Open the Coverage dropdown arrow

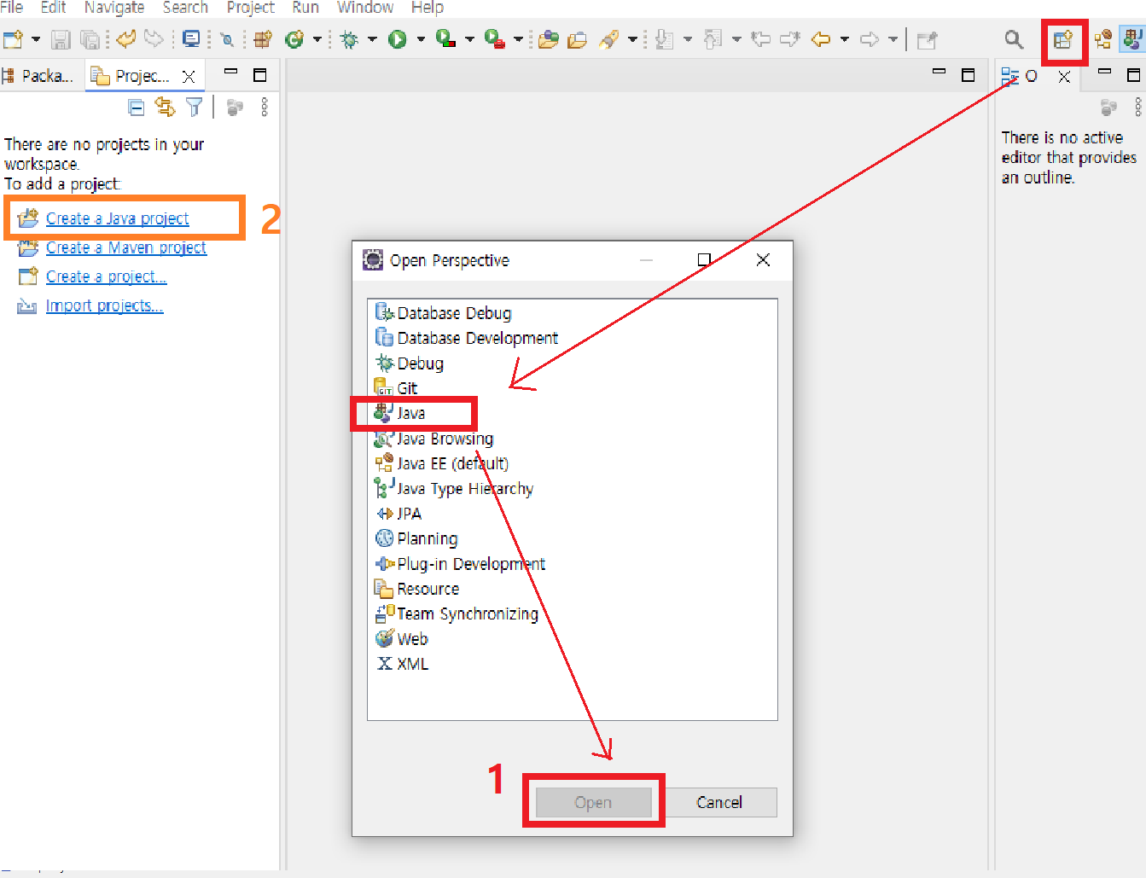coord(469,39)
